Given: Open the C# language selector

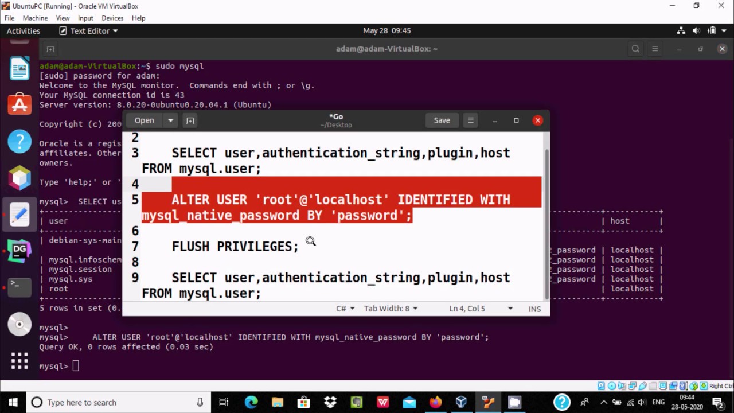Looking at the screenshot, I should [345, 309].
